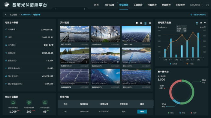Open the 工单管理 tab
This screenshot has width=211, height=118.
138,5
